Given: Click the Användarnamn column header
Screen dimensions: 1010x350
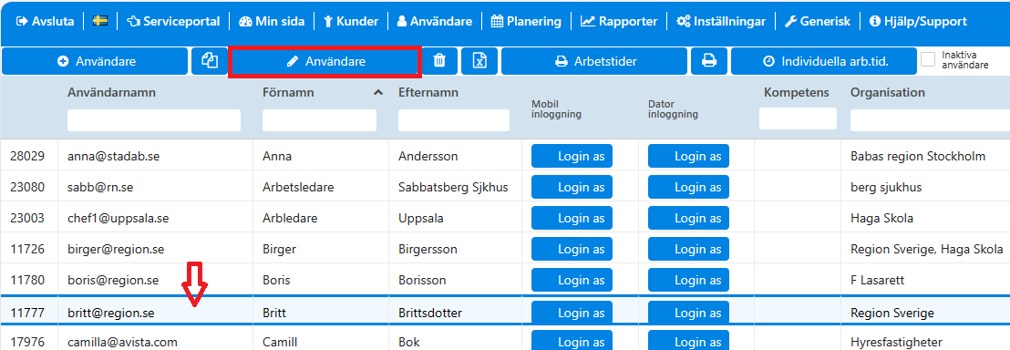Looking at the screenshot, I should (x=111, y=93).
